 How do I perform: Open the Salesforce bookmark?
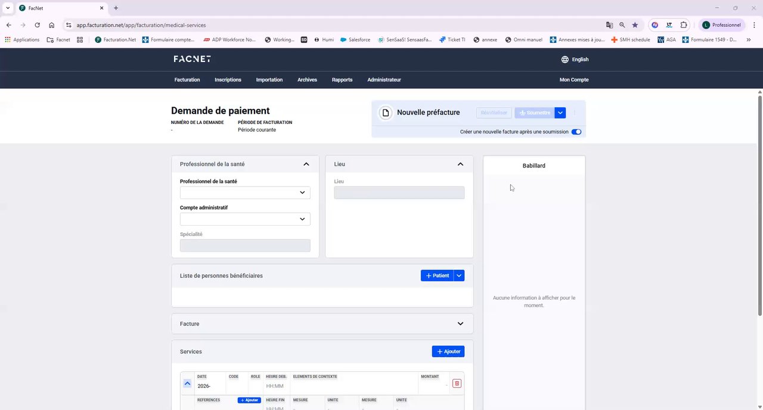[x=355, y=40]
